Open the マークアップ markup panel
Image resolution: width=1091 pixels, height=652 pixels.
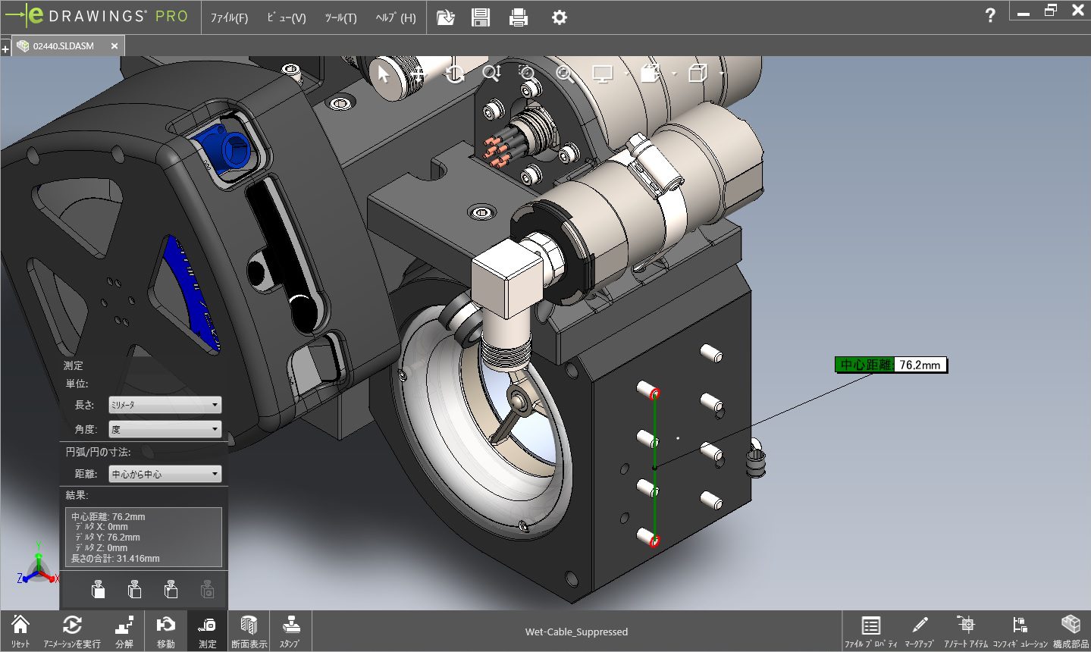tap(920, 632)
